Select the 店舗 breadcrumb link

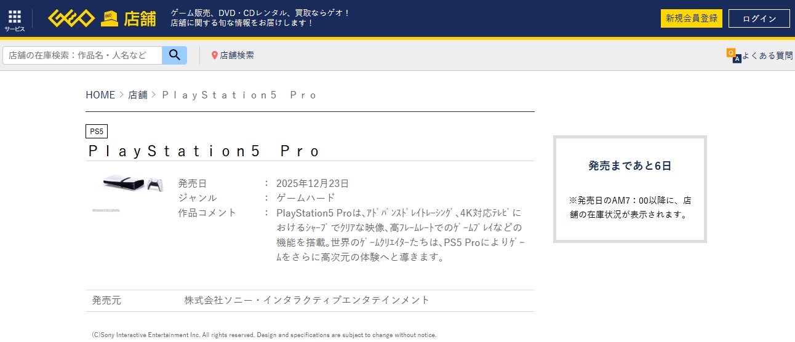pos(138,95)
